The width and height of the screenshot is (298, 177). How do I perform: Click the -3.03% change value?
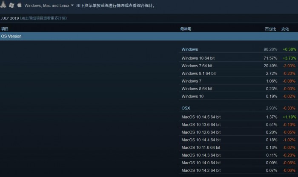coord(289,66)
